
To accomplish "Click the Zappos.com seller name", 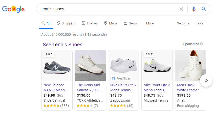I will 120,101.
